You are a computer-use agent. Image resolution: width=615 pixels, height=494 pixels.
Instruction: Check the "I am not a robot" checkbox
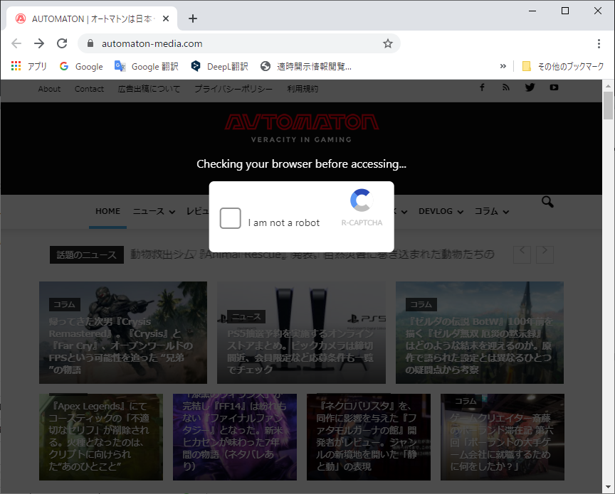[x=230, y=218]
